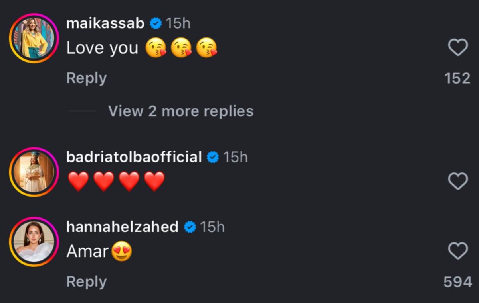Reply to hannahelzahed's Amar comment

click(x=86, y=281)
